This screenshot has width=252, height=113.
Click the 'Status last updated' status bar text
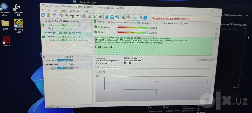pyautogui.click(x=62, y=107)
